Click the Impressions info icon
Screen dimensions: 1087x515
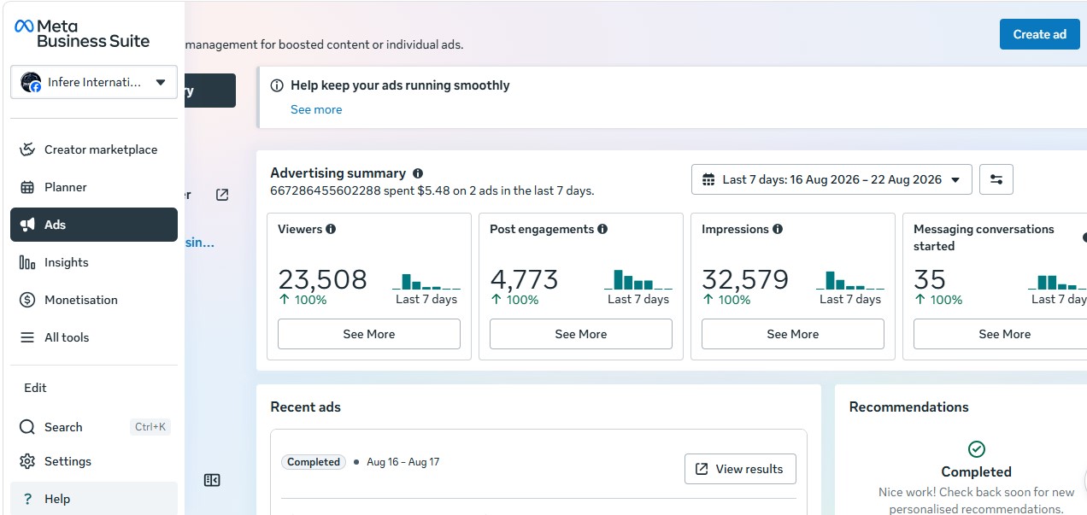tap(778, 229)
